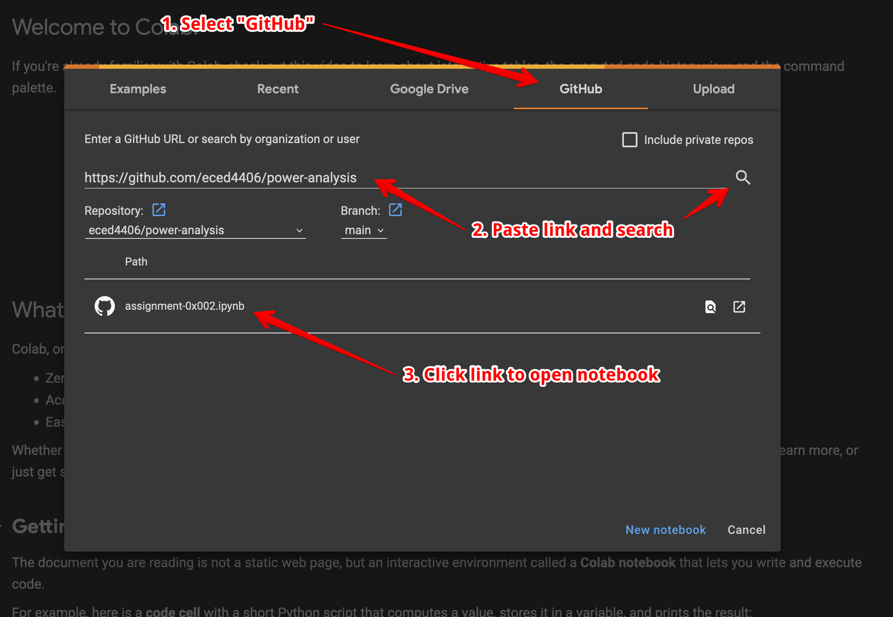The width and height of the screenshot is (893, 617).
Task: Open the Google Drive tab
Action: (429, 89)
